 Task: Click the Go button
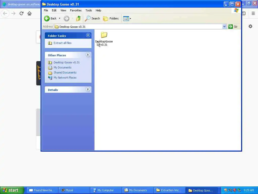(x=233, y=27)
